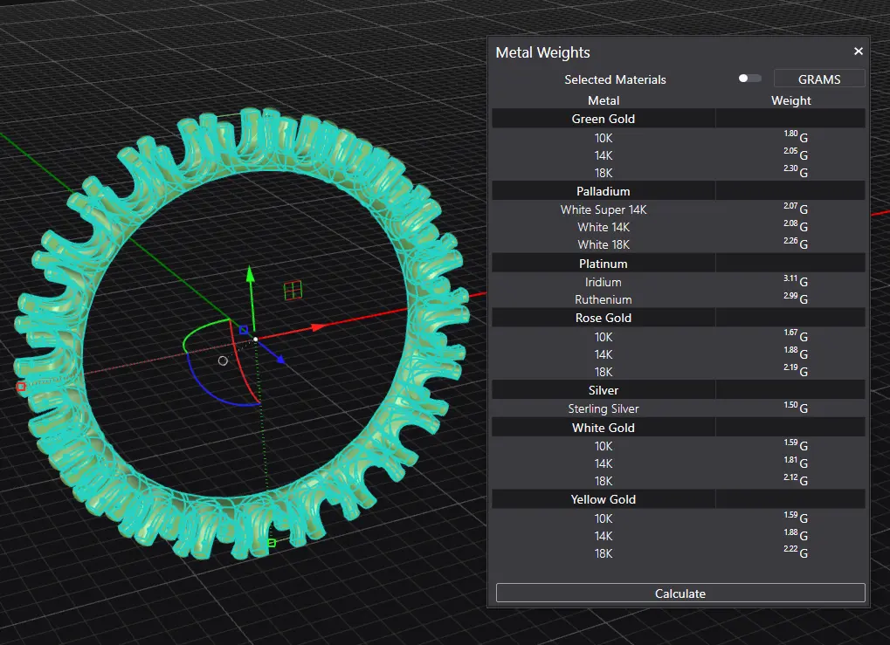Click the Green Gold 10K weight 1.80 G
The height and width of the screenshot is (645, 890).
[x=795, y=136]
